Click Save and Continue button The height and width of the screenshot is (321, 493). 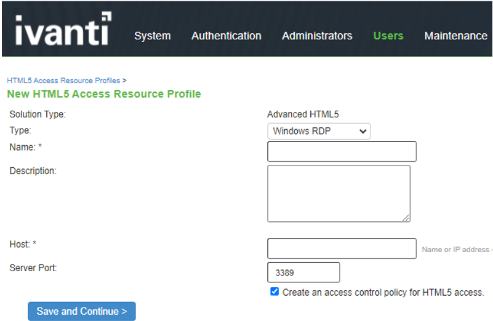coord(82,311)
